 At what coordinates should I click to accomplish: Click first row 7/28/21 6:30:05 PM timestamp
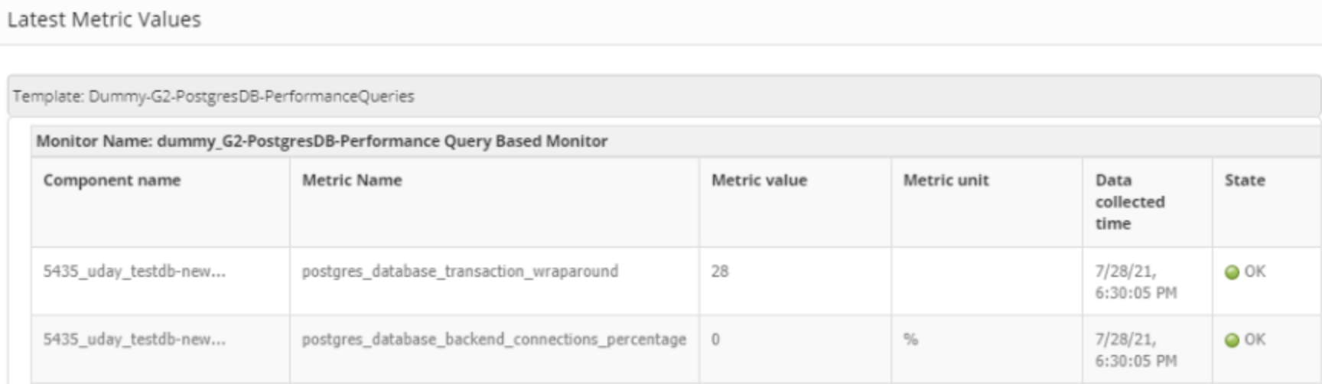click(1135, 282)
